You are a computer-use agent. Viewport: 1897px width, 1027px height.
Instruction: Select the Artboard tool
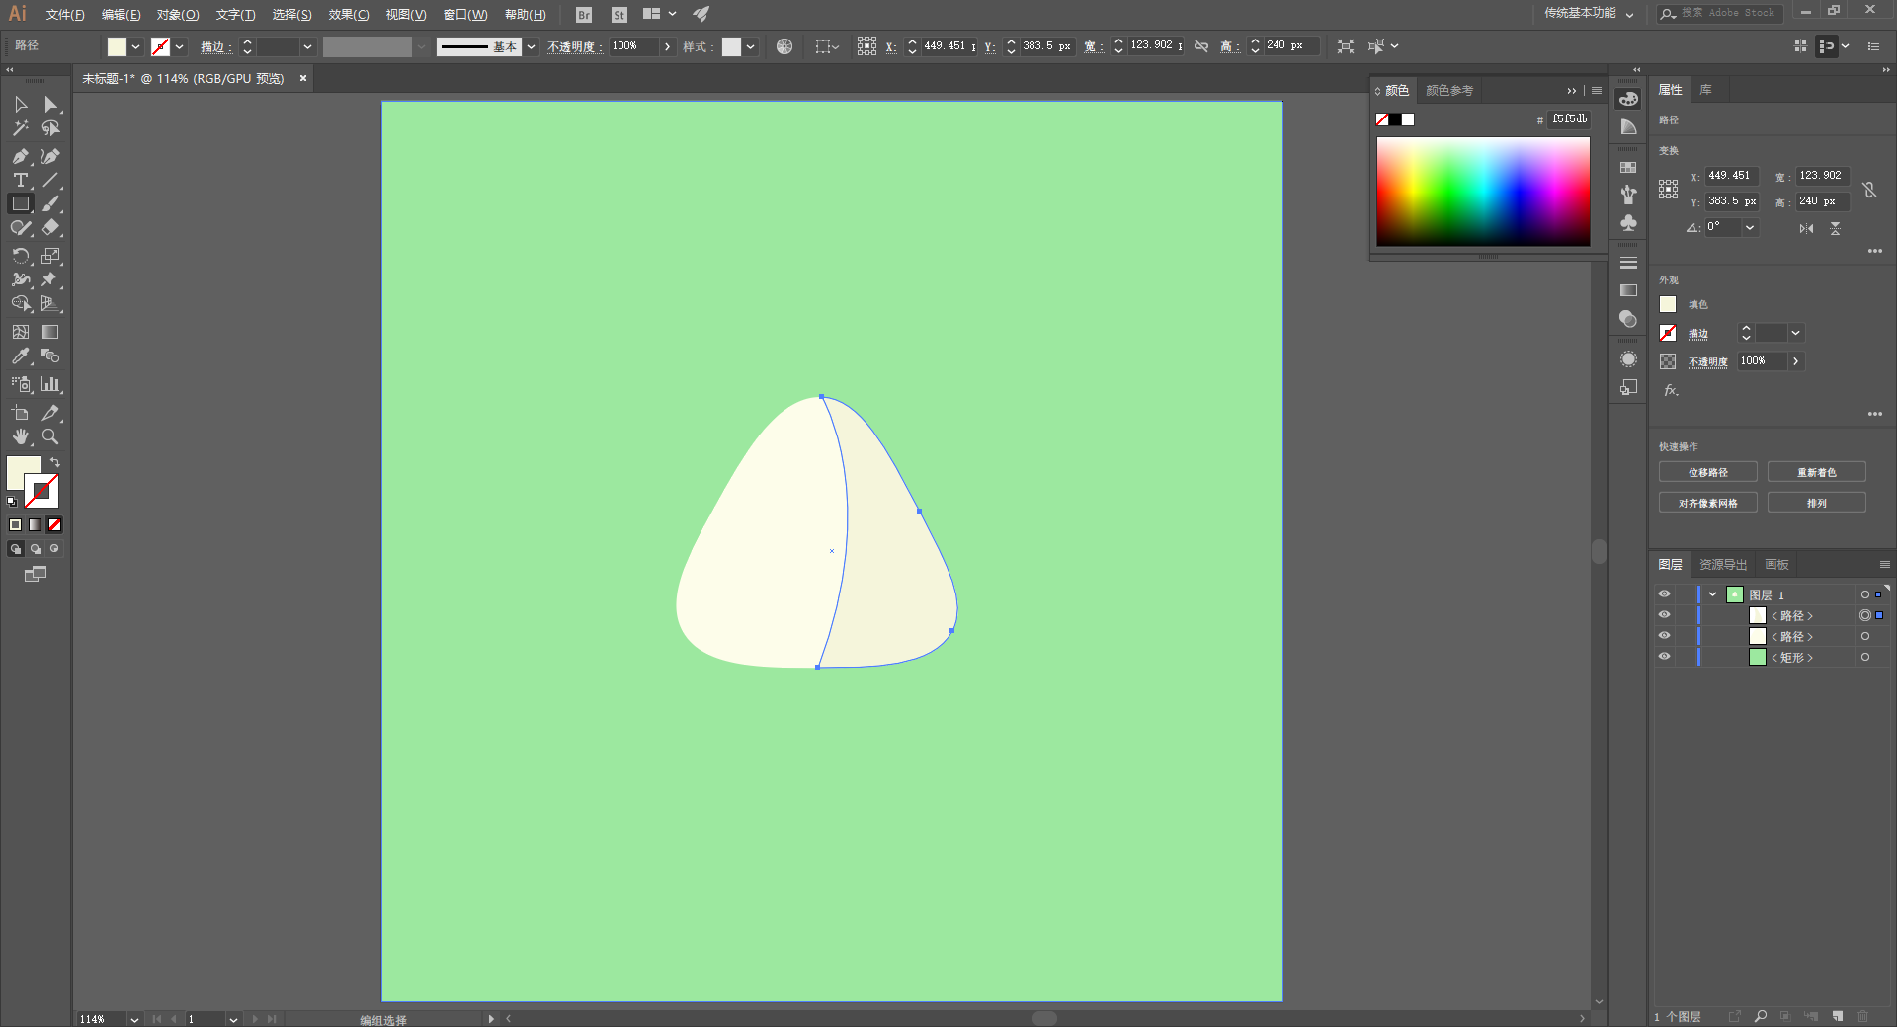pyautogui.click(x=21, y=413)
